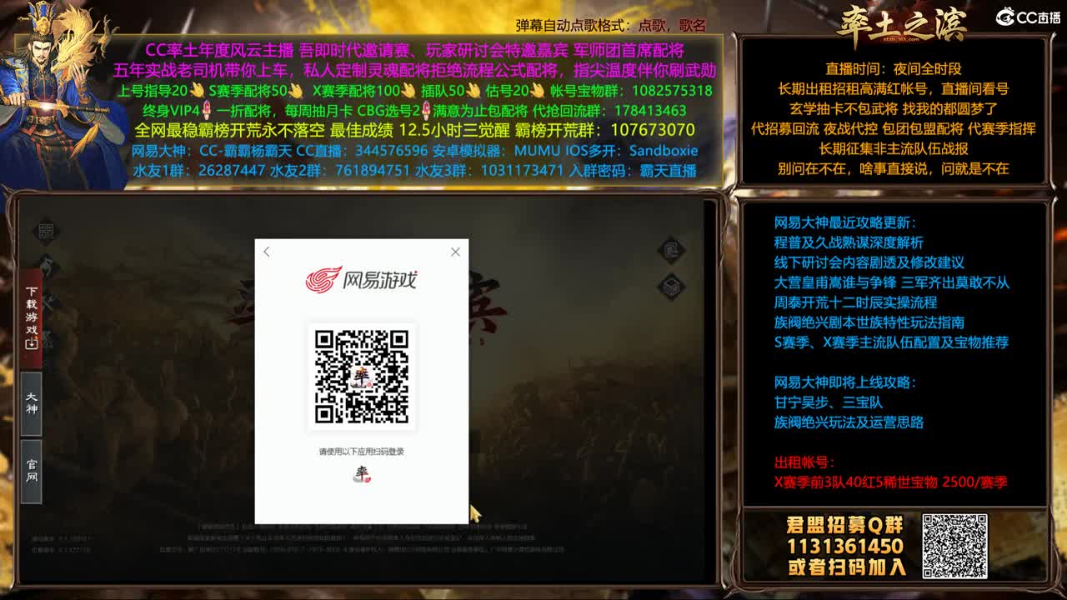Click the text 请使用以下应用扫码登录
Viewport: 1067px width, 600px height.
click(362, 452)
